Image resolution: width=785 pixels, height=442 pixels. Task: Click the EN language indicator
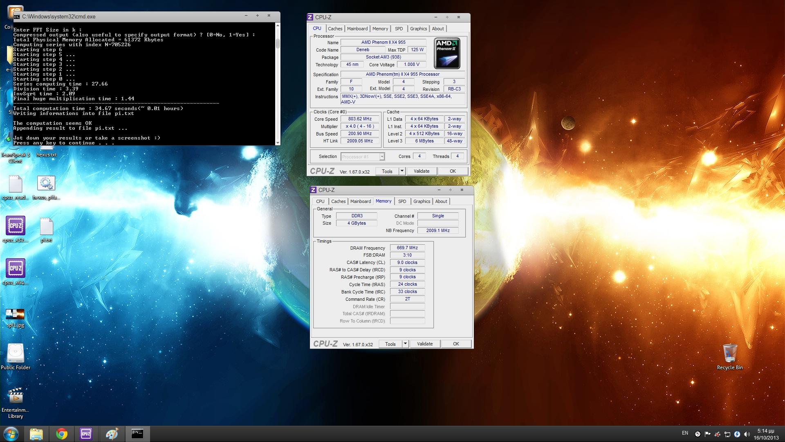click(685, 433)
